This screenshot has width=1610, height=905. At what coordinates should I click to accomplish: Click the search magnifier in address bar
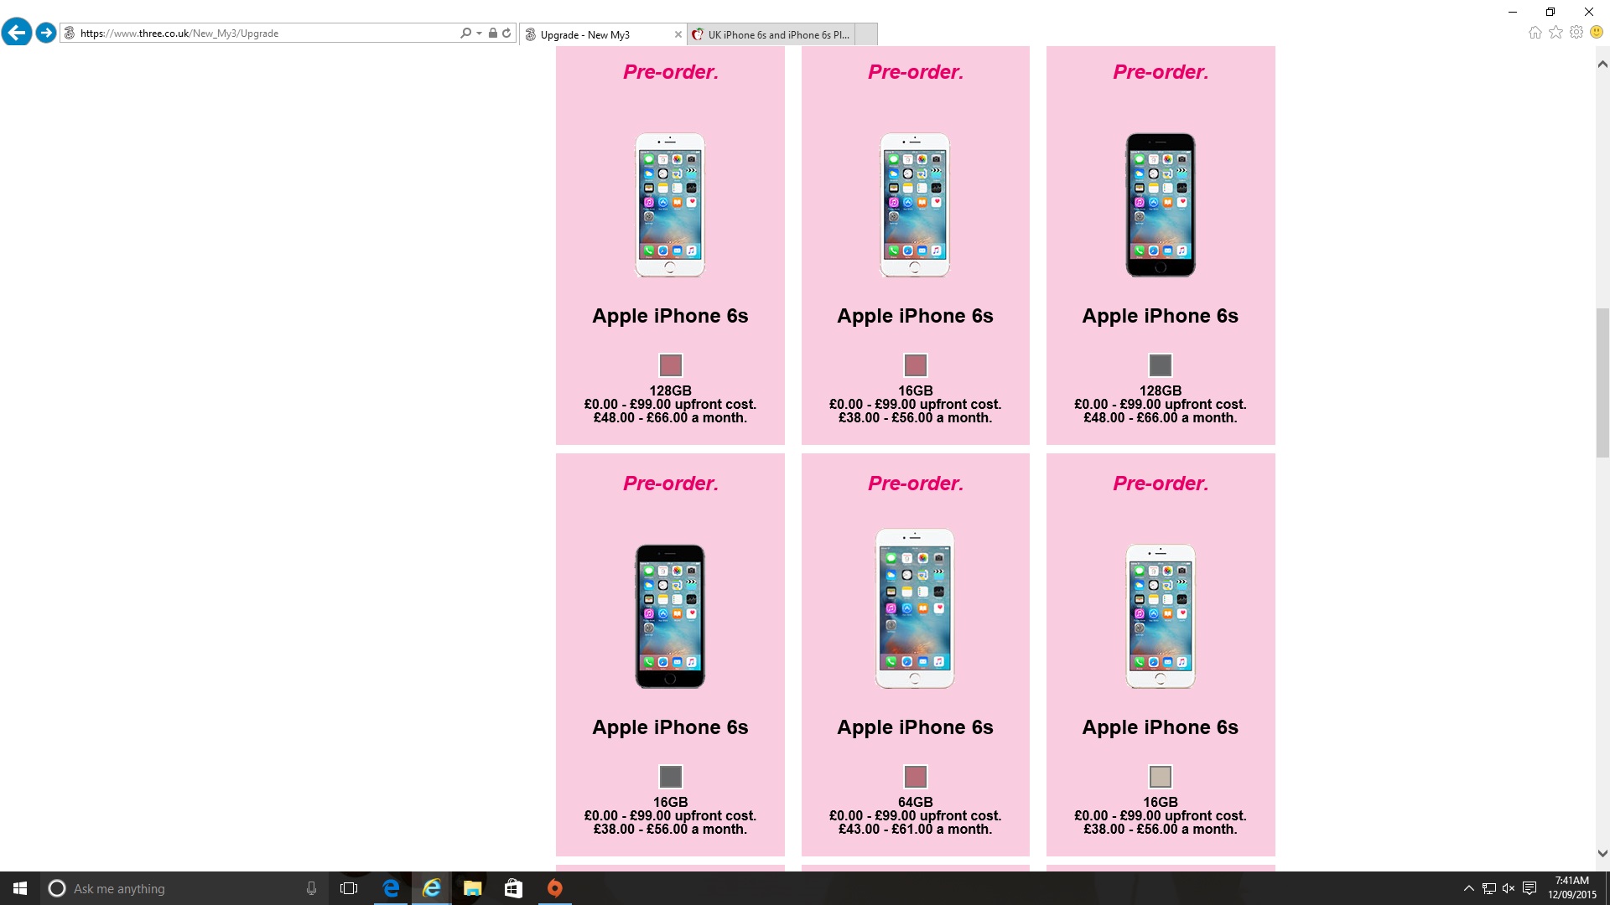(x=465, y=34)
